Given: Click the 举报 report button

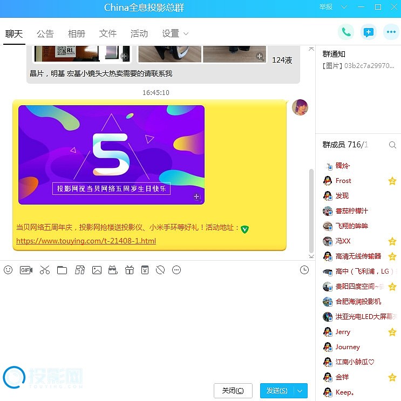Looking at the screenshot, I should [326, 7].
